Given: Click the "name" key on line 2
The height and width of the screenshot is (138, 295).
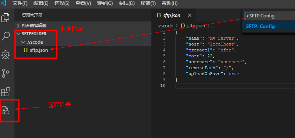Looking at the screenshot, I should (194, 38).
